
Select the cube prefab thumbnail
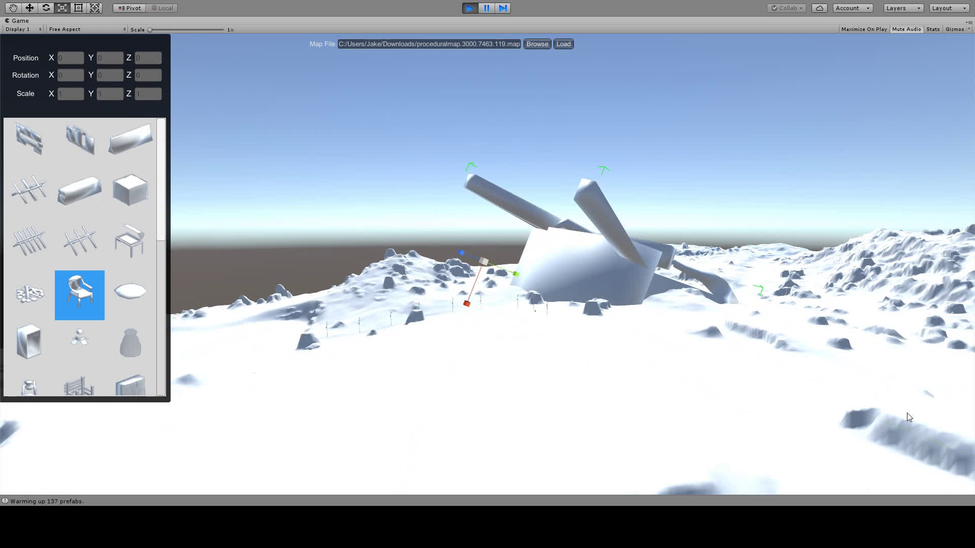[x=131, y=190]
